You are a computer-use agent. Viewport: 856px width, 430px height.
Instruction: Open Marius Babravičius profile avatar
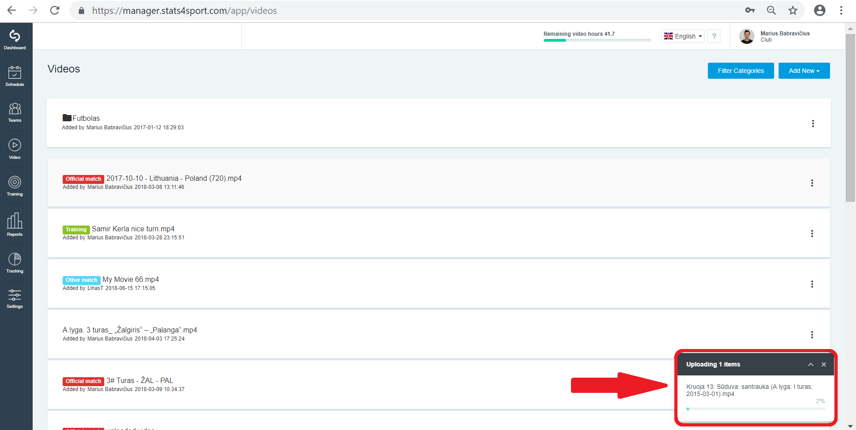point(746,36)
